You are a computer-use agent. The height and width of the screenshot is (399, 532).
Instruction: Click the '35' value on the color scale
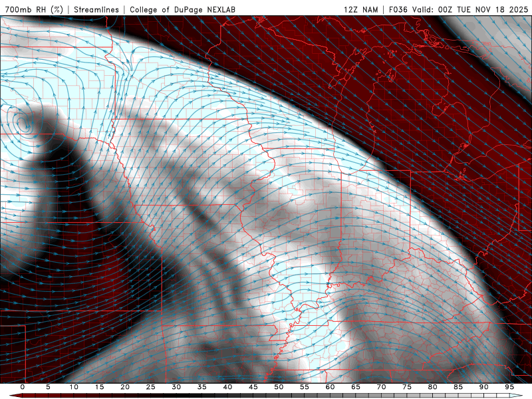tap(202, 387)
